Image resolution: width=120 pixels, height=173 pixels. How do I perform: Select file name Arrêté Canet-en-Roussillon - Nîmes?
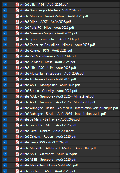pos(58,45)
